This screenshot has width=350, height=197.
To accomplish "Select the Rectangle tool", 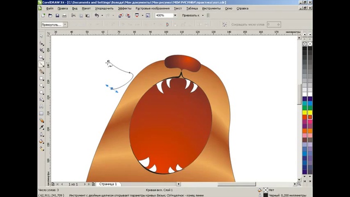I will 42,78.
